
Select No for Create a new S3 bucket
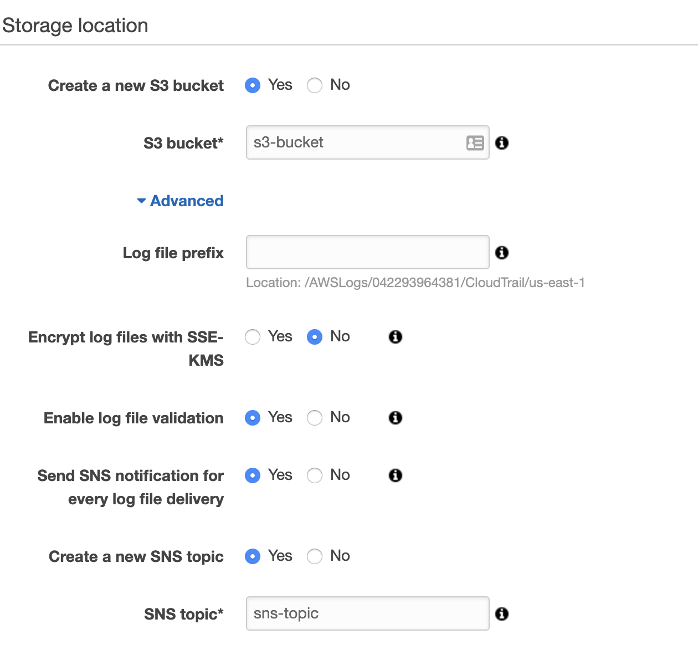pos(315,86)
